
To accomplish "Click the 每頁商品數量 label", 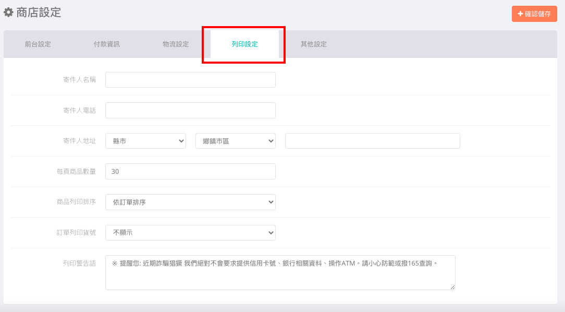I will pyautogui.click(x=76, y=171).
